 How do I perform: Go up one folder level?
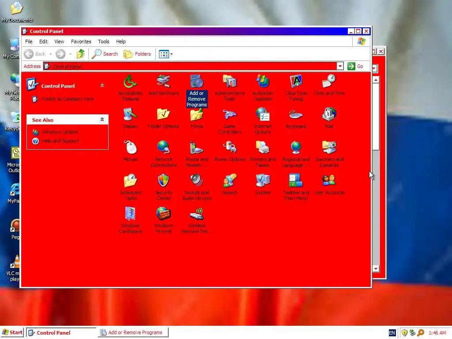tap(81, 54)
